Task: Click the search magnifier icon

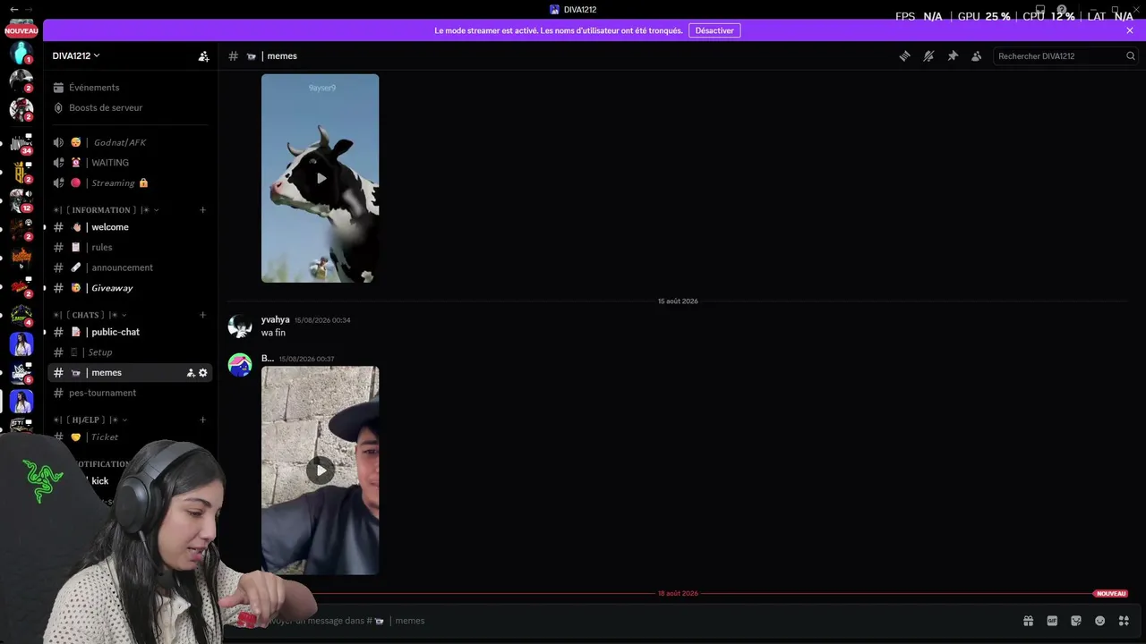Action: [x=1130, y=55]
